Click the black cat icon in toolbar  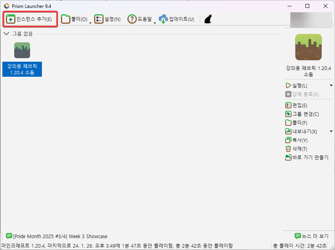tap(208, 19)
